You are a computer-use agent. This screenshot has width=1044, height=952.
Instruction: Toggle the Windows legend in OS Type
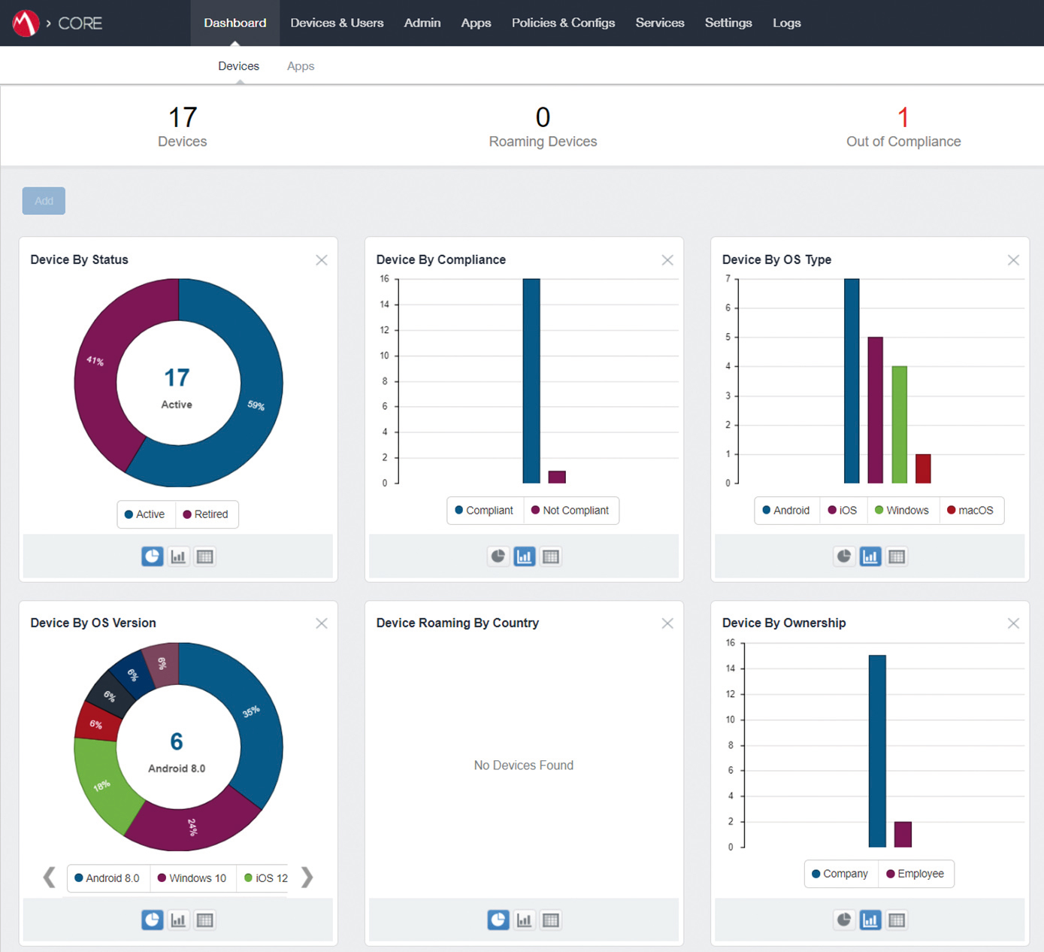(x=902, y=511)
